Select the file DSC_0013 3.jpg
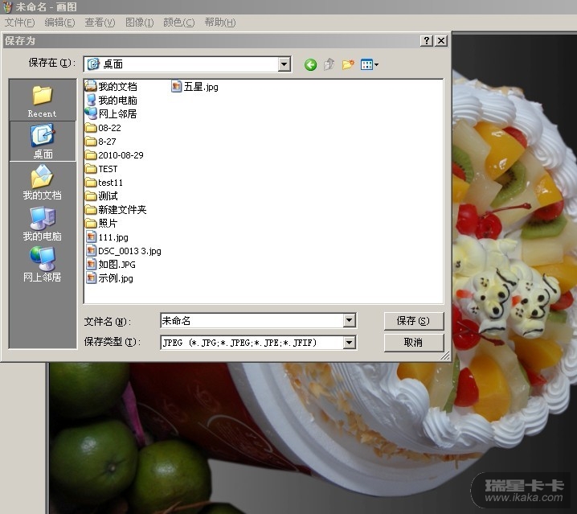Screen dimensions: 577x514 point(124,250)
